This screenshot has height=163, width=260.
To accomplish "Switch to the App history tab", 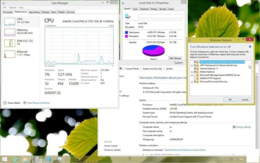I will tap(34, 12).
